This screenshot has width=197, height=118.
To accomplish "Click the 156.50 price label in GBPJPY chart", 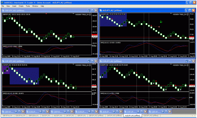I will pos(95,15).
